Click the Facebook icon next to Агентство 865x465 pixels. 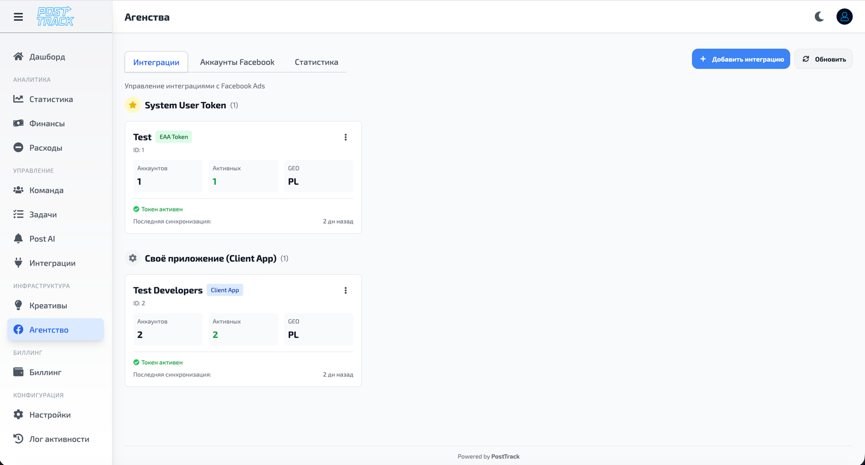18,329
